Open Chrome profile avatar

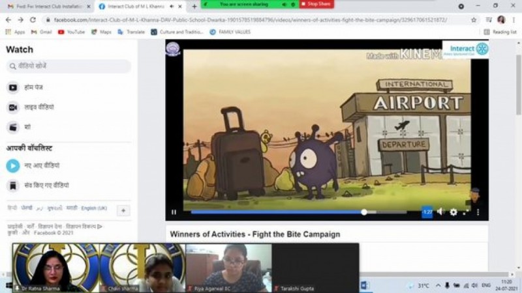(x=501, y=20)
